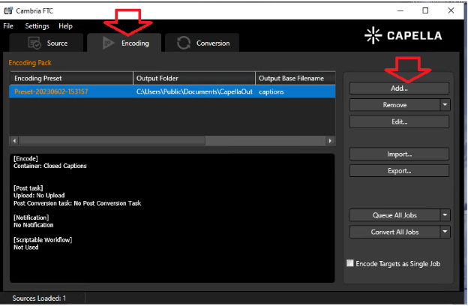Open the Conversion tab
The image size is (468, 306).
click(x=202, y=43)
